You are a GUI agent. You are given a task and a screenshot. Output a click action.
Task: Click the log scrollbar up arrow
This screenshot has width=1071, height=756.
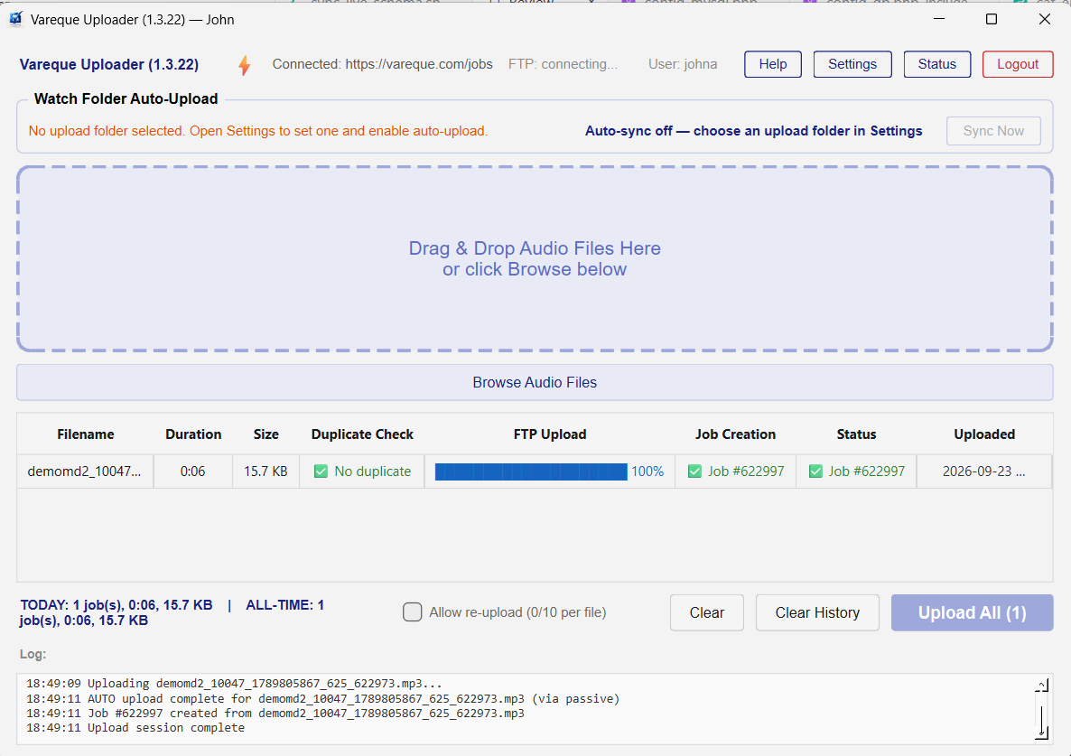pos(1041,685)
